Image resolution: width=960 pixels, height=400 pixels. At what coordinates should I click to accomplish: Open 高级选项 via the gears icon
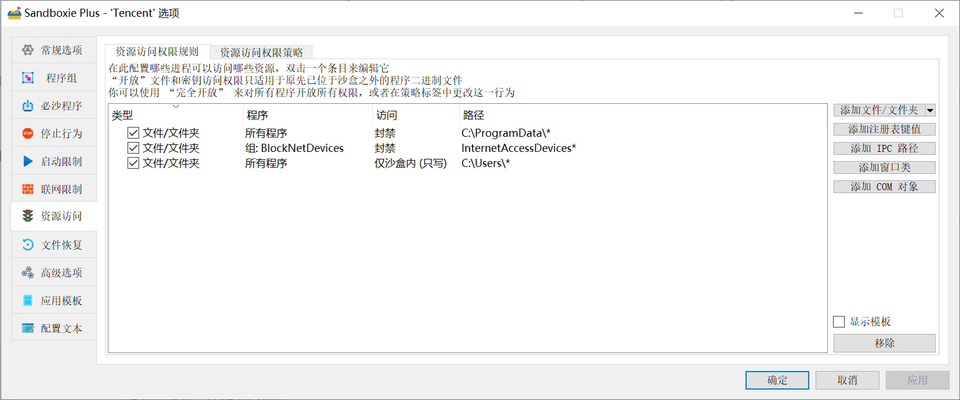(28, 272)
